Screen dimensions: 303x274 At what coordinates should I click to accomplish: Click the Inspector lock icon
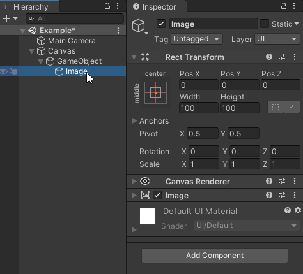(x=284, y=6)
